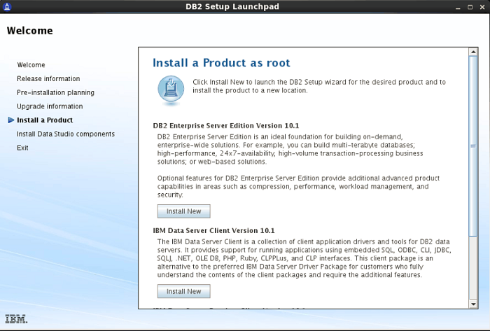490x331 pixels.
Task: Click the IBM logo at bottom left
Action: pos(16,319)
